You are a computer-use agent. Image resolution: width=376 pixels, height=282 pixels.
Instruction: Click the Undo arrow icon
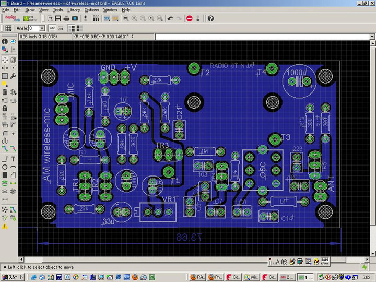coord(170,18)
